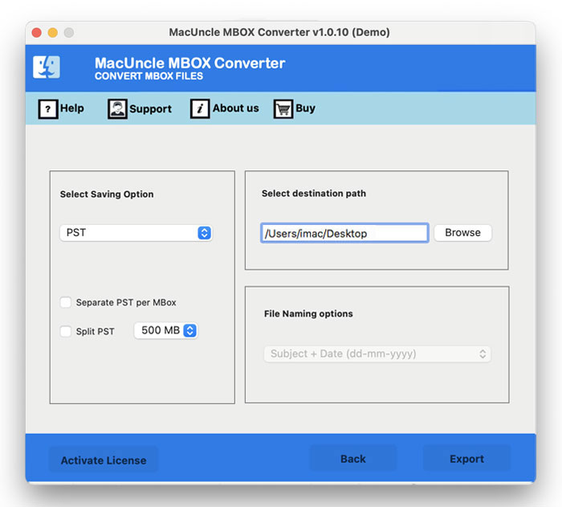This screenshot has height=507, width=562.
Task: Click the Activate License button
Action: pos(104,460)
